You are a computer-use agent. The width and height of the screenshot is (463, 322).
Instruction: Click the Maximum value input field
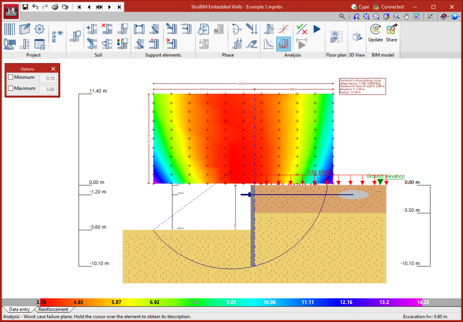[48, 89]
